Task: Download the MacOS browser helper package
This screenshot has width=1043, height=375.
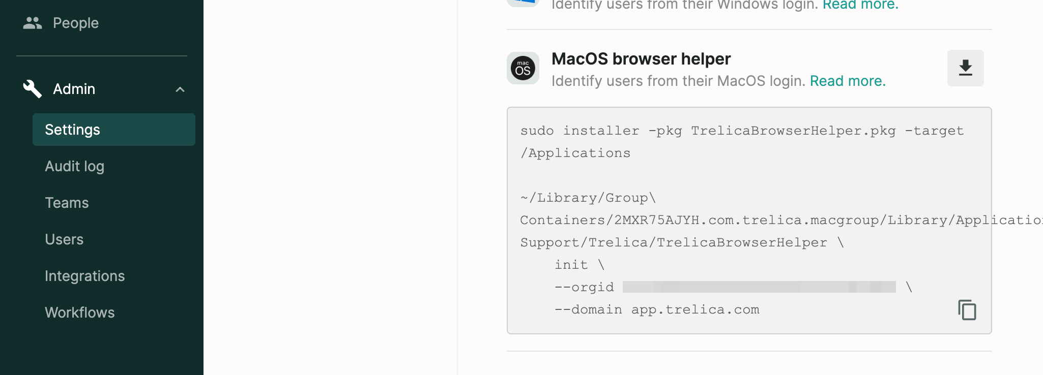Action: pos(965,68)
